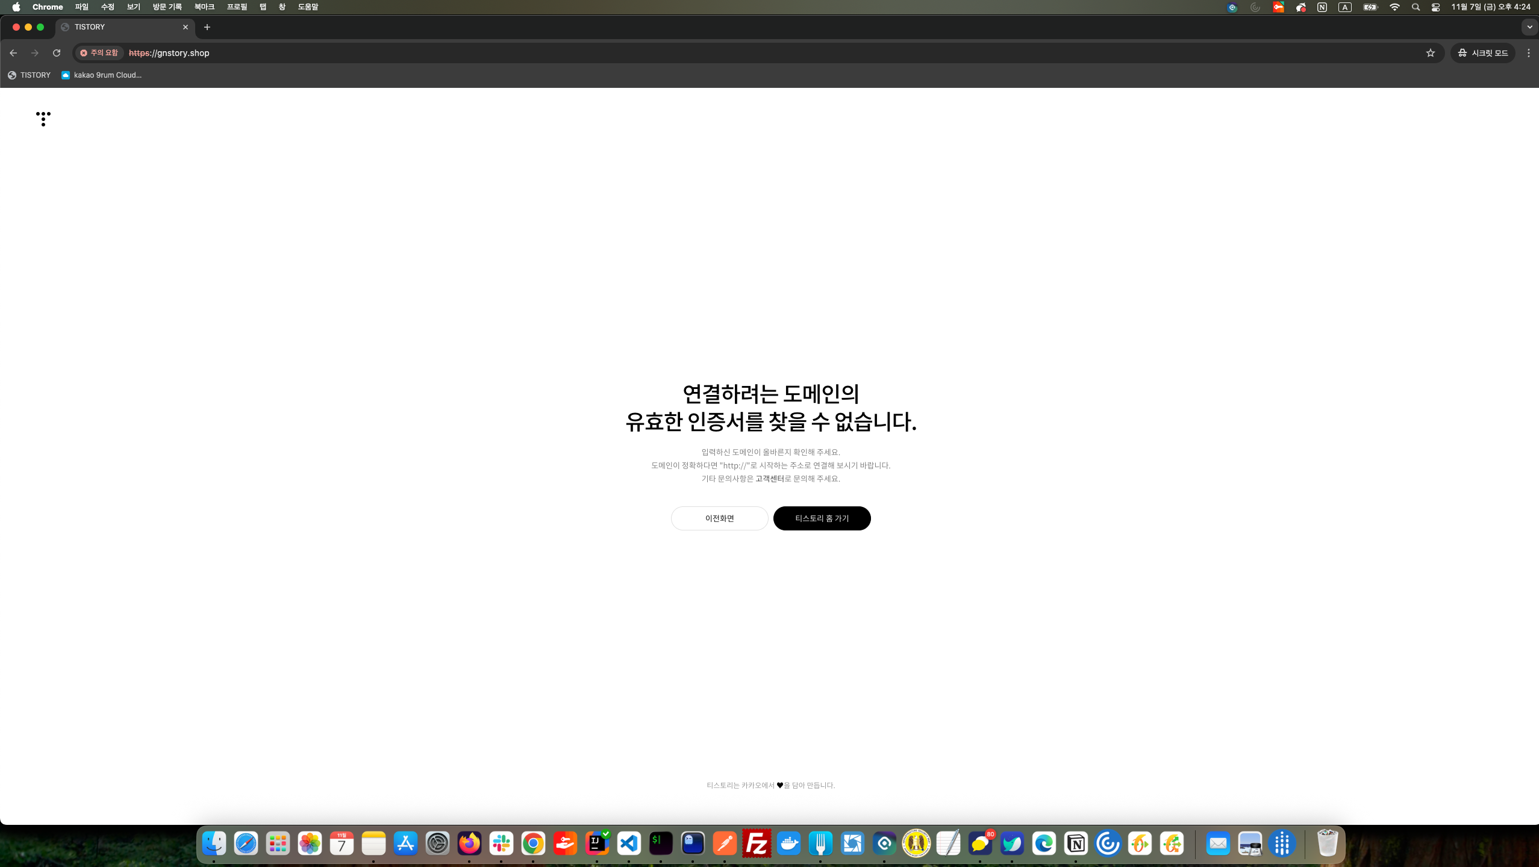The image size is (1539, 867).
Task: Open Notion from the dock
Action: 1076,844
